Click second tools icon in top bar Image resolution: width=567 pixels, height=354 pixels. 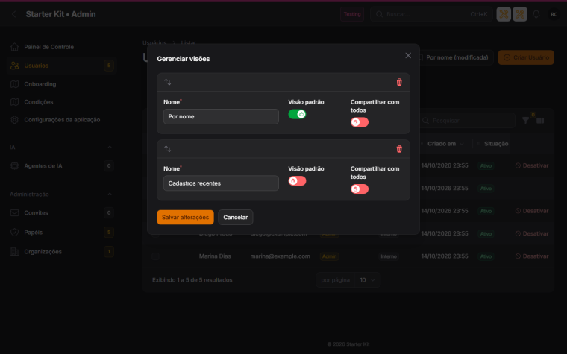[520, 14]
